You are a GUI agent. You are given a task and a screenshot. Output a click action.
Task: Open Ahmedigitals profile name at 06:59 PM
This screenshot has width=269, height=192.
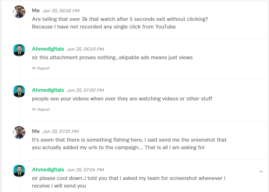tap(48, 49)
